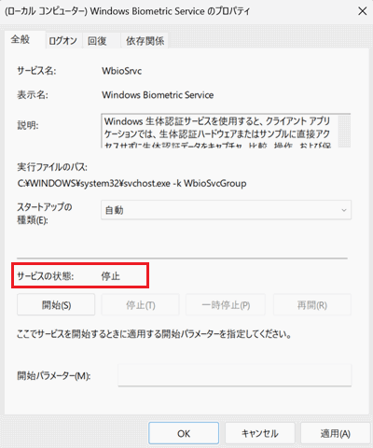This screenshot has width=373, height=448.
Task: Select the service name WbioSrvc text
Action: point(121,71)
